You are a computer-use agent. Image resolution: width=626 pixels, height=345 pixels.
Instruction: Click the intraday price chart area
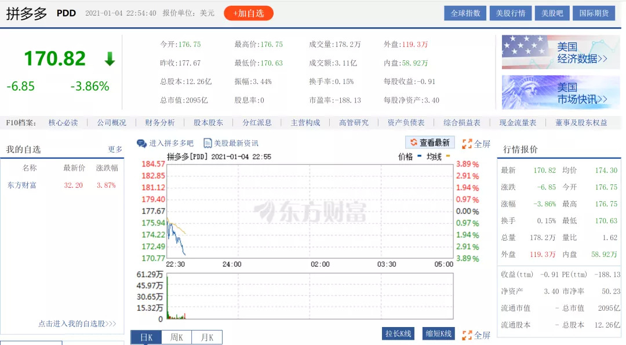coord(310,211)
